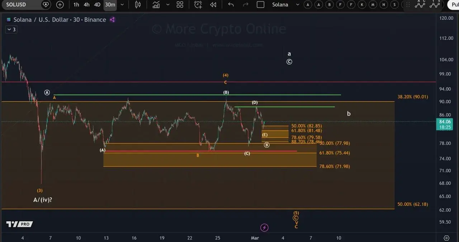Open the multi-chart layout grid icon
This screenshot has height=242, width=459.
pyautogui.click(x=180, y=5)
